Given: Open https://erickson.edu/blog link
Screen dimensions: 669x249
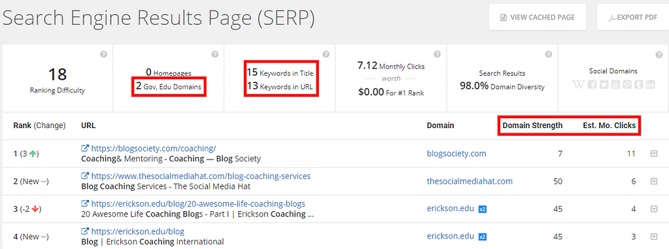Looking at the screenshot, I should tap(138, 231).
